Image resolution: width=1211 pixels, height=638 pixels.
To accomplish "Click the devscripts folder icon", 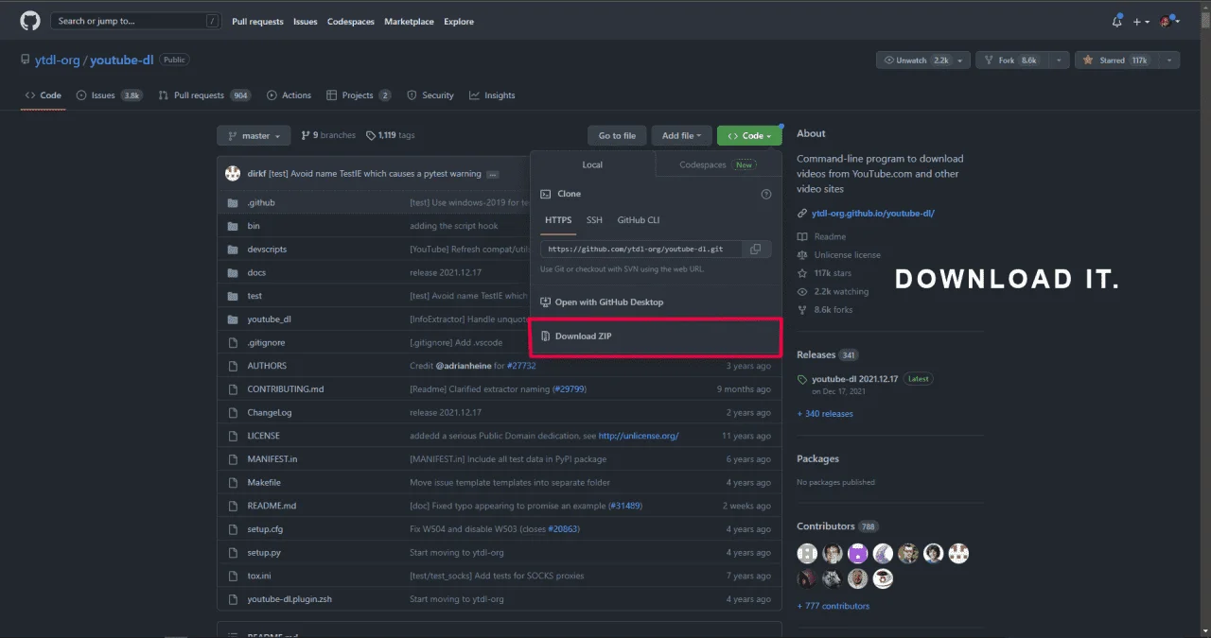I will coord(232,250).
